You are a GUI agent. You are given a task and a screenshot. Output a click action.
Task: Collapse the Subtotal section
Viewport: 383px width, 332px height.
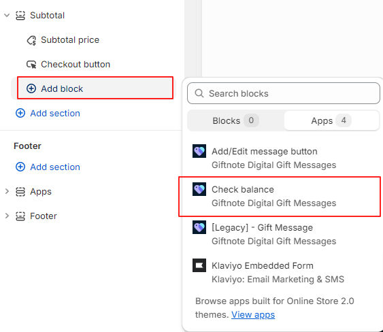click(7, 16)
